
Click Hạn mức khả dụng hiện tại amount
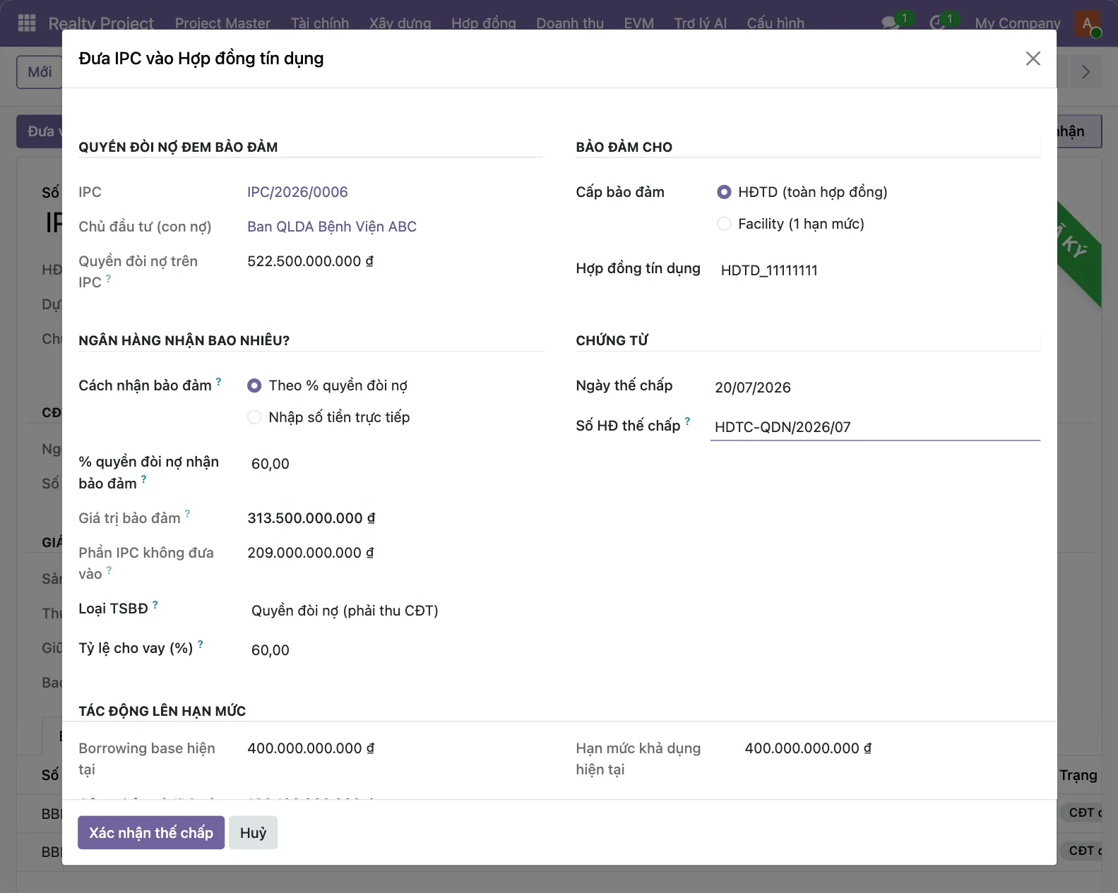808,748
